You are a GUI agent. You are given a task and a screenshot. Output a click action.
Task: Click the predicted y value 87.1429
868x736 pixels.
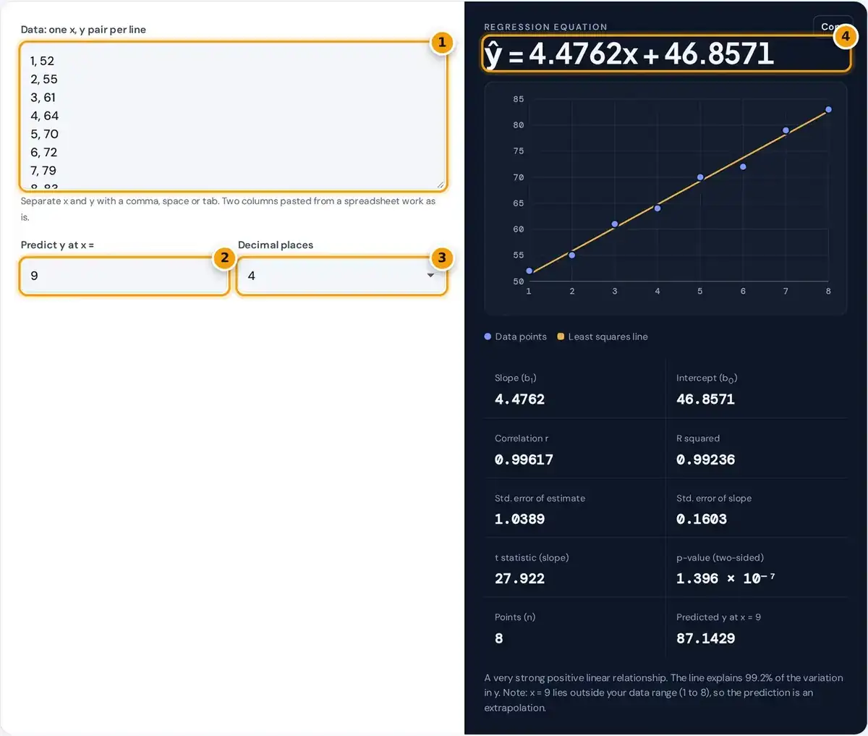click(705, 638)
